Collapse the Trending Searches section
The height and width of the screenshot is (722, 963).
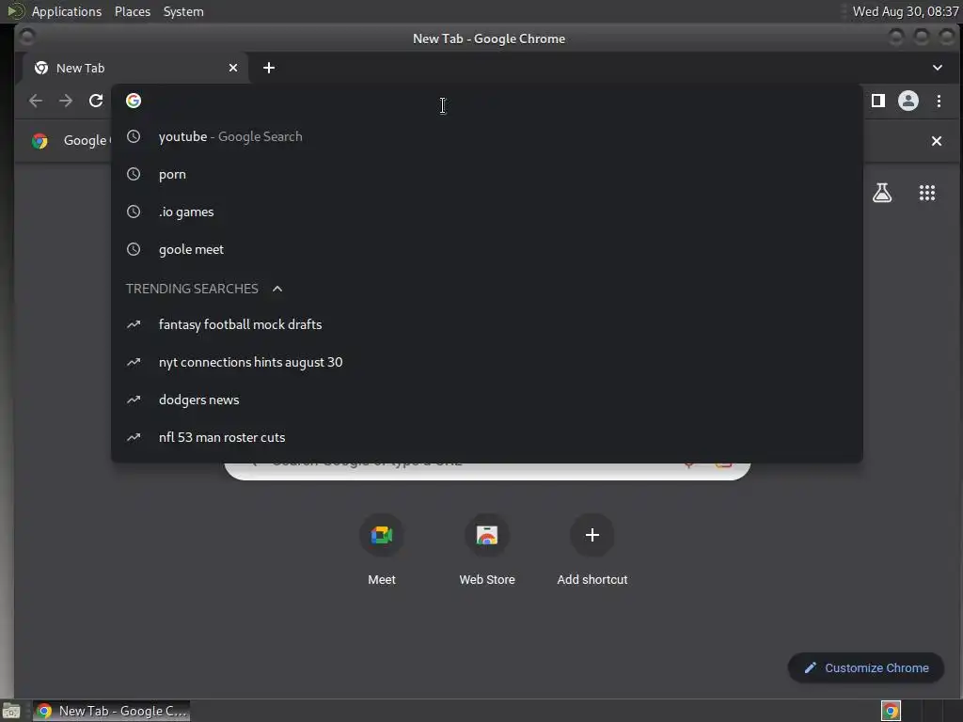click(277, 289)
